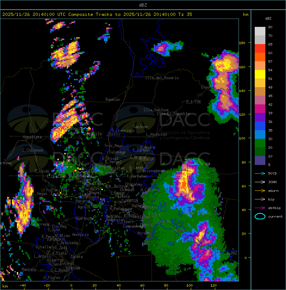
Task: Select the light grey 70–80 dBZ swatch
Action: pos(260,31)
